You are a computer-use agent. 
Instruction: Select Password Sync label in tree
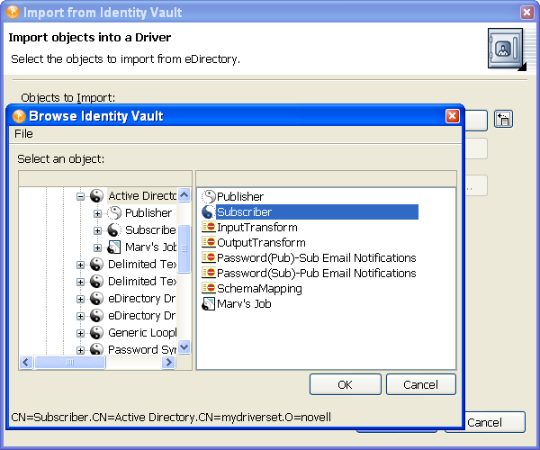[x=142, y=349]
